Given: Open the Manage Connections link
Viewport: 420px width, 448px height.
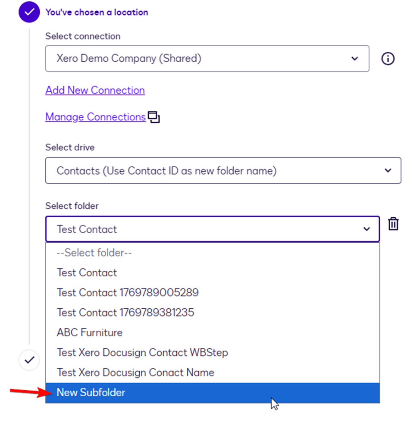Looking at the screenshot, I should tap(95, 117).
